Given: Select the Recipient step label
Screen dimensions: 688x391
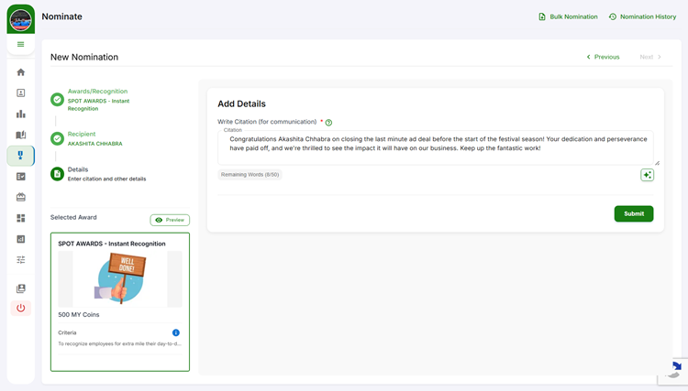Looking at the screenshot, I should (x=81, y=134).
